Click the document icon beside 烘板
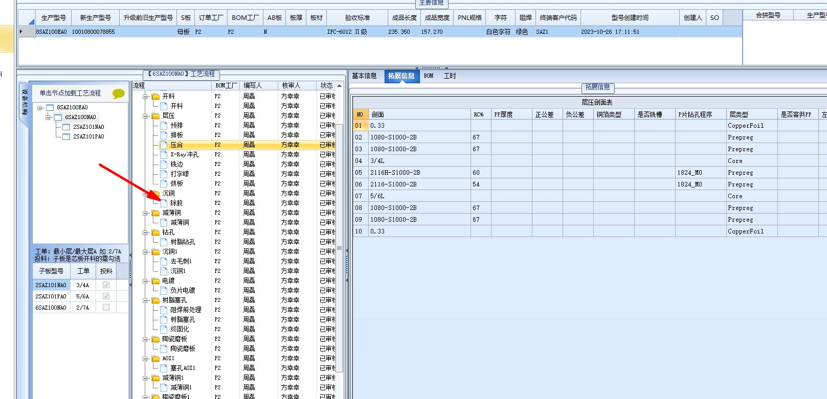827x399 pixels. pos(164,184)
